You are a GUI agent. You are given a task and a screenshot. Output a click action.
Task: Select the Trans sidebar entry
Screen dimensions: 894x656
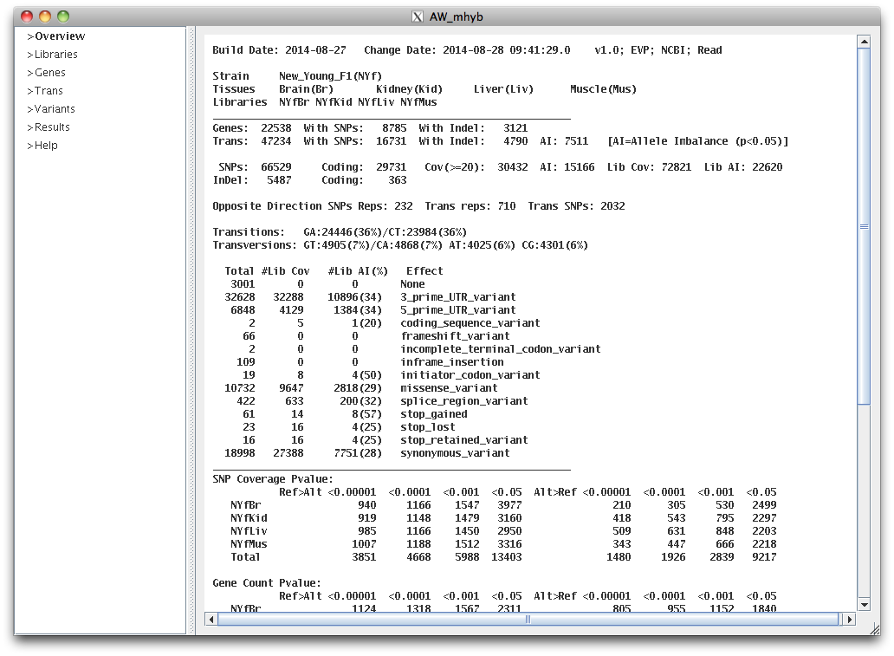(45, 91)
